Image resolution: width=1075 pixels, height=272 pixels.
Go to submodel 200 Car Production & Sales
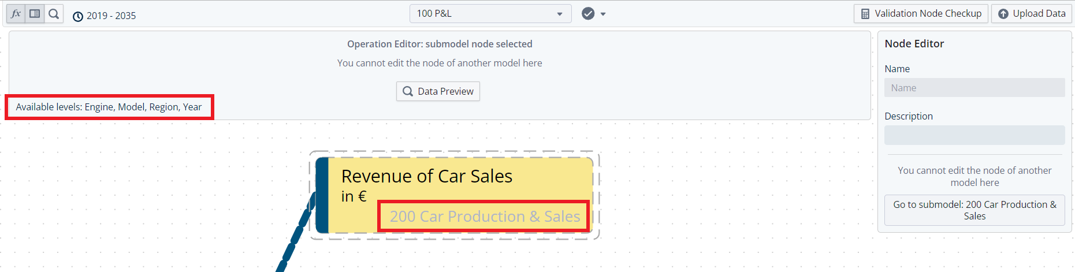pos(974,210)
